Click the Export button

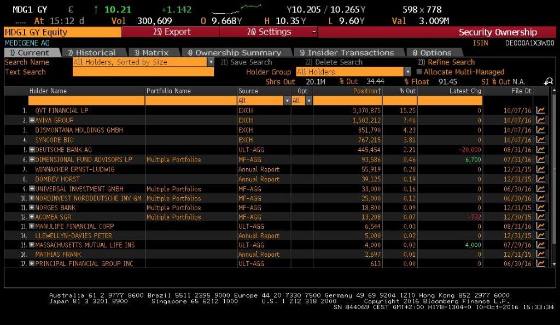[171, 32]
